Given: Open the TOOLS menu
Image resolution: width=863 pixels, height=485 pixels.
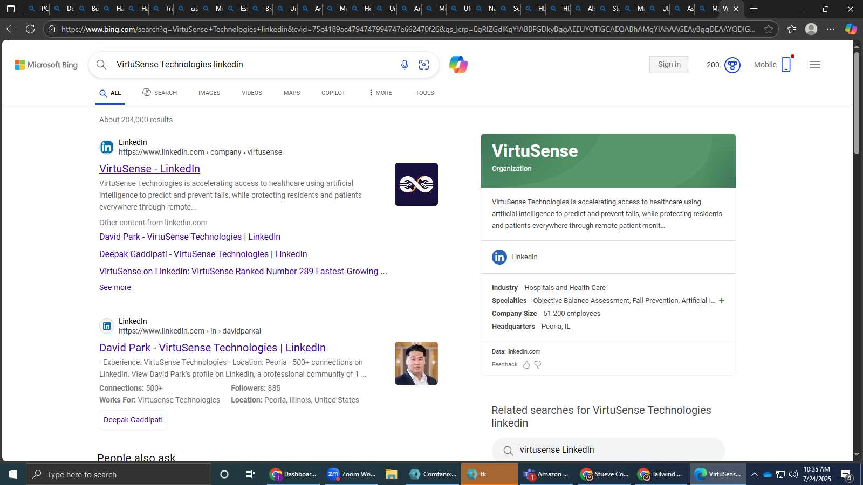Looking at the screenshot, I should (424, 93).
